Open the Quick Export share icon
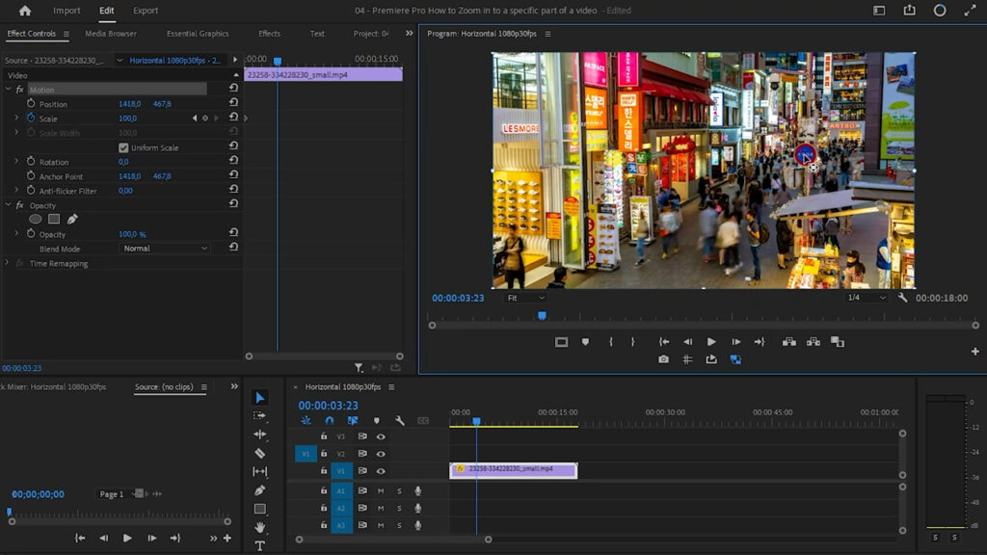Image resolution: width=987 pixels, height=555 pixels. (x=910, y=10)
